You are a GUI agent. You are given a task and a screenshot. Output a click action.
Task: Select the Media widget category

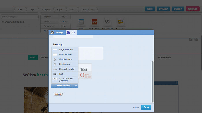(49, 21)
